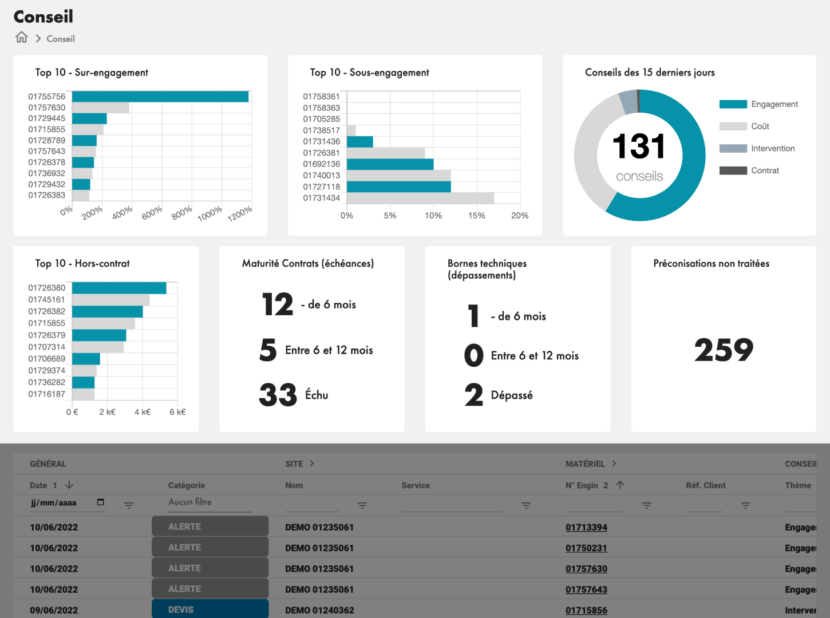The width and height of the screenshot is (830, 618).
Task: Sort N° Engin column ascending arrow
Action: [x=620, y=485]
